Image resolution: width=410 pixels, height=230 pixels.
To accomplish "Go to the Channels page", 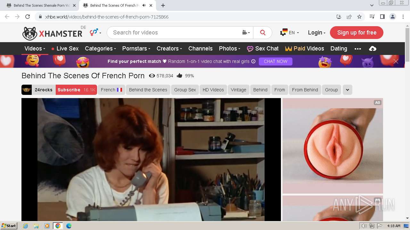I will pos(201,49).
